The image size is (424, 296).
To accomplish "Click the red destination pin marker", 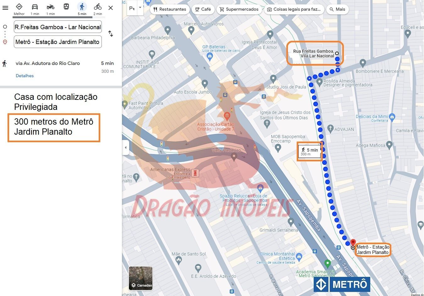I will click(x=353, y=243).
